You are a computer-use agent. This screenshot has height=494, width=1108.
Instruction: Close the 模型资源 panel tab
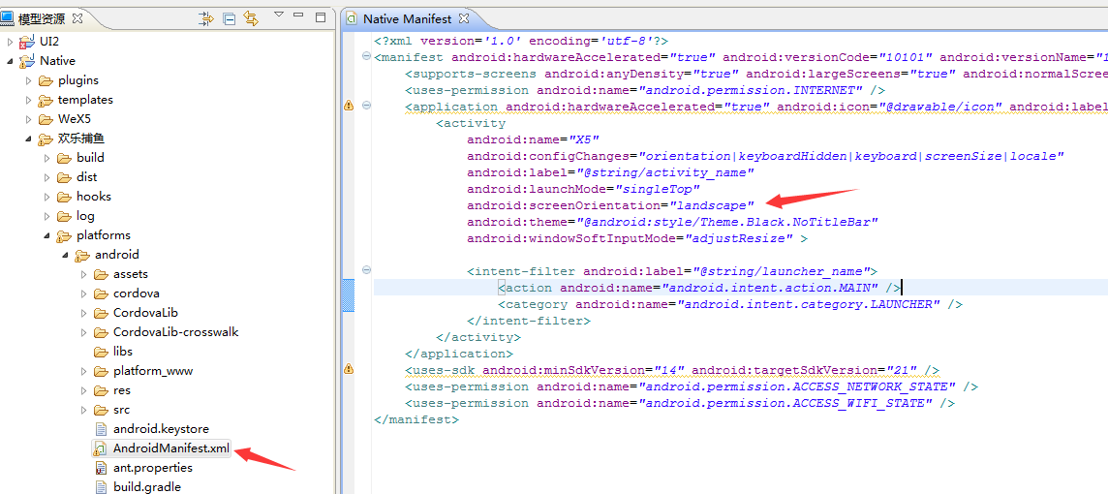77,18
